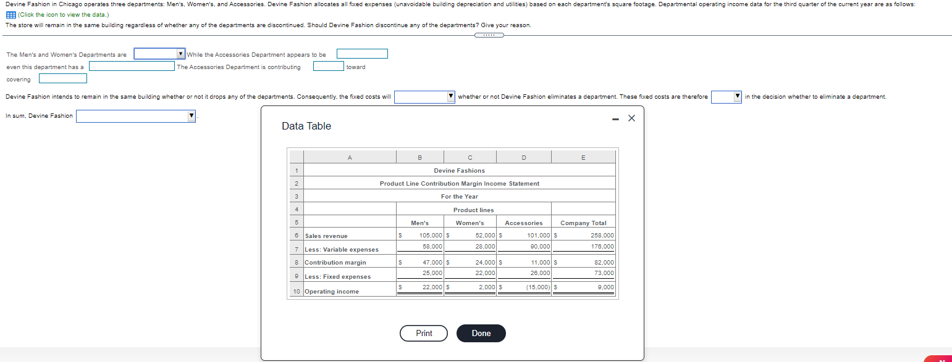The image size is (952, 362).
Task: Open dropdown after 'the fixed costs will'
Action: click(x=425, y=96)
